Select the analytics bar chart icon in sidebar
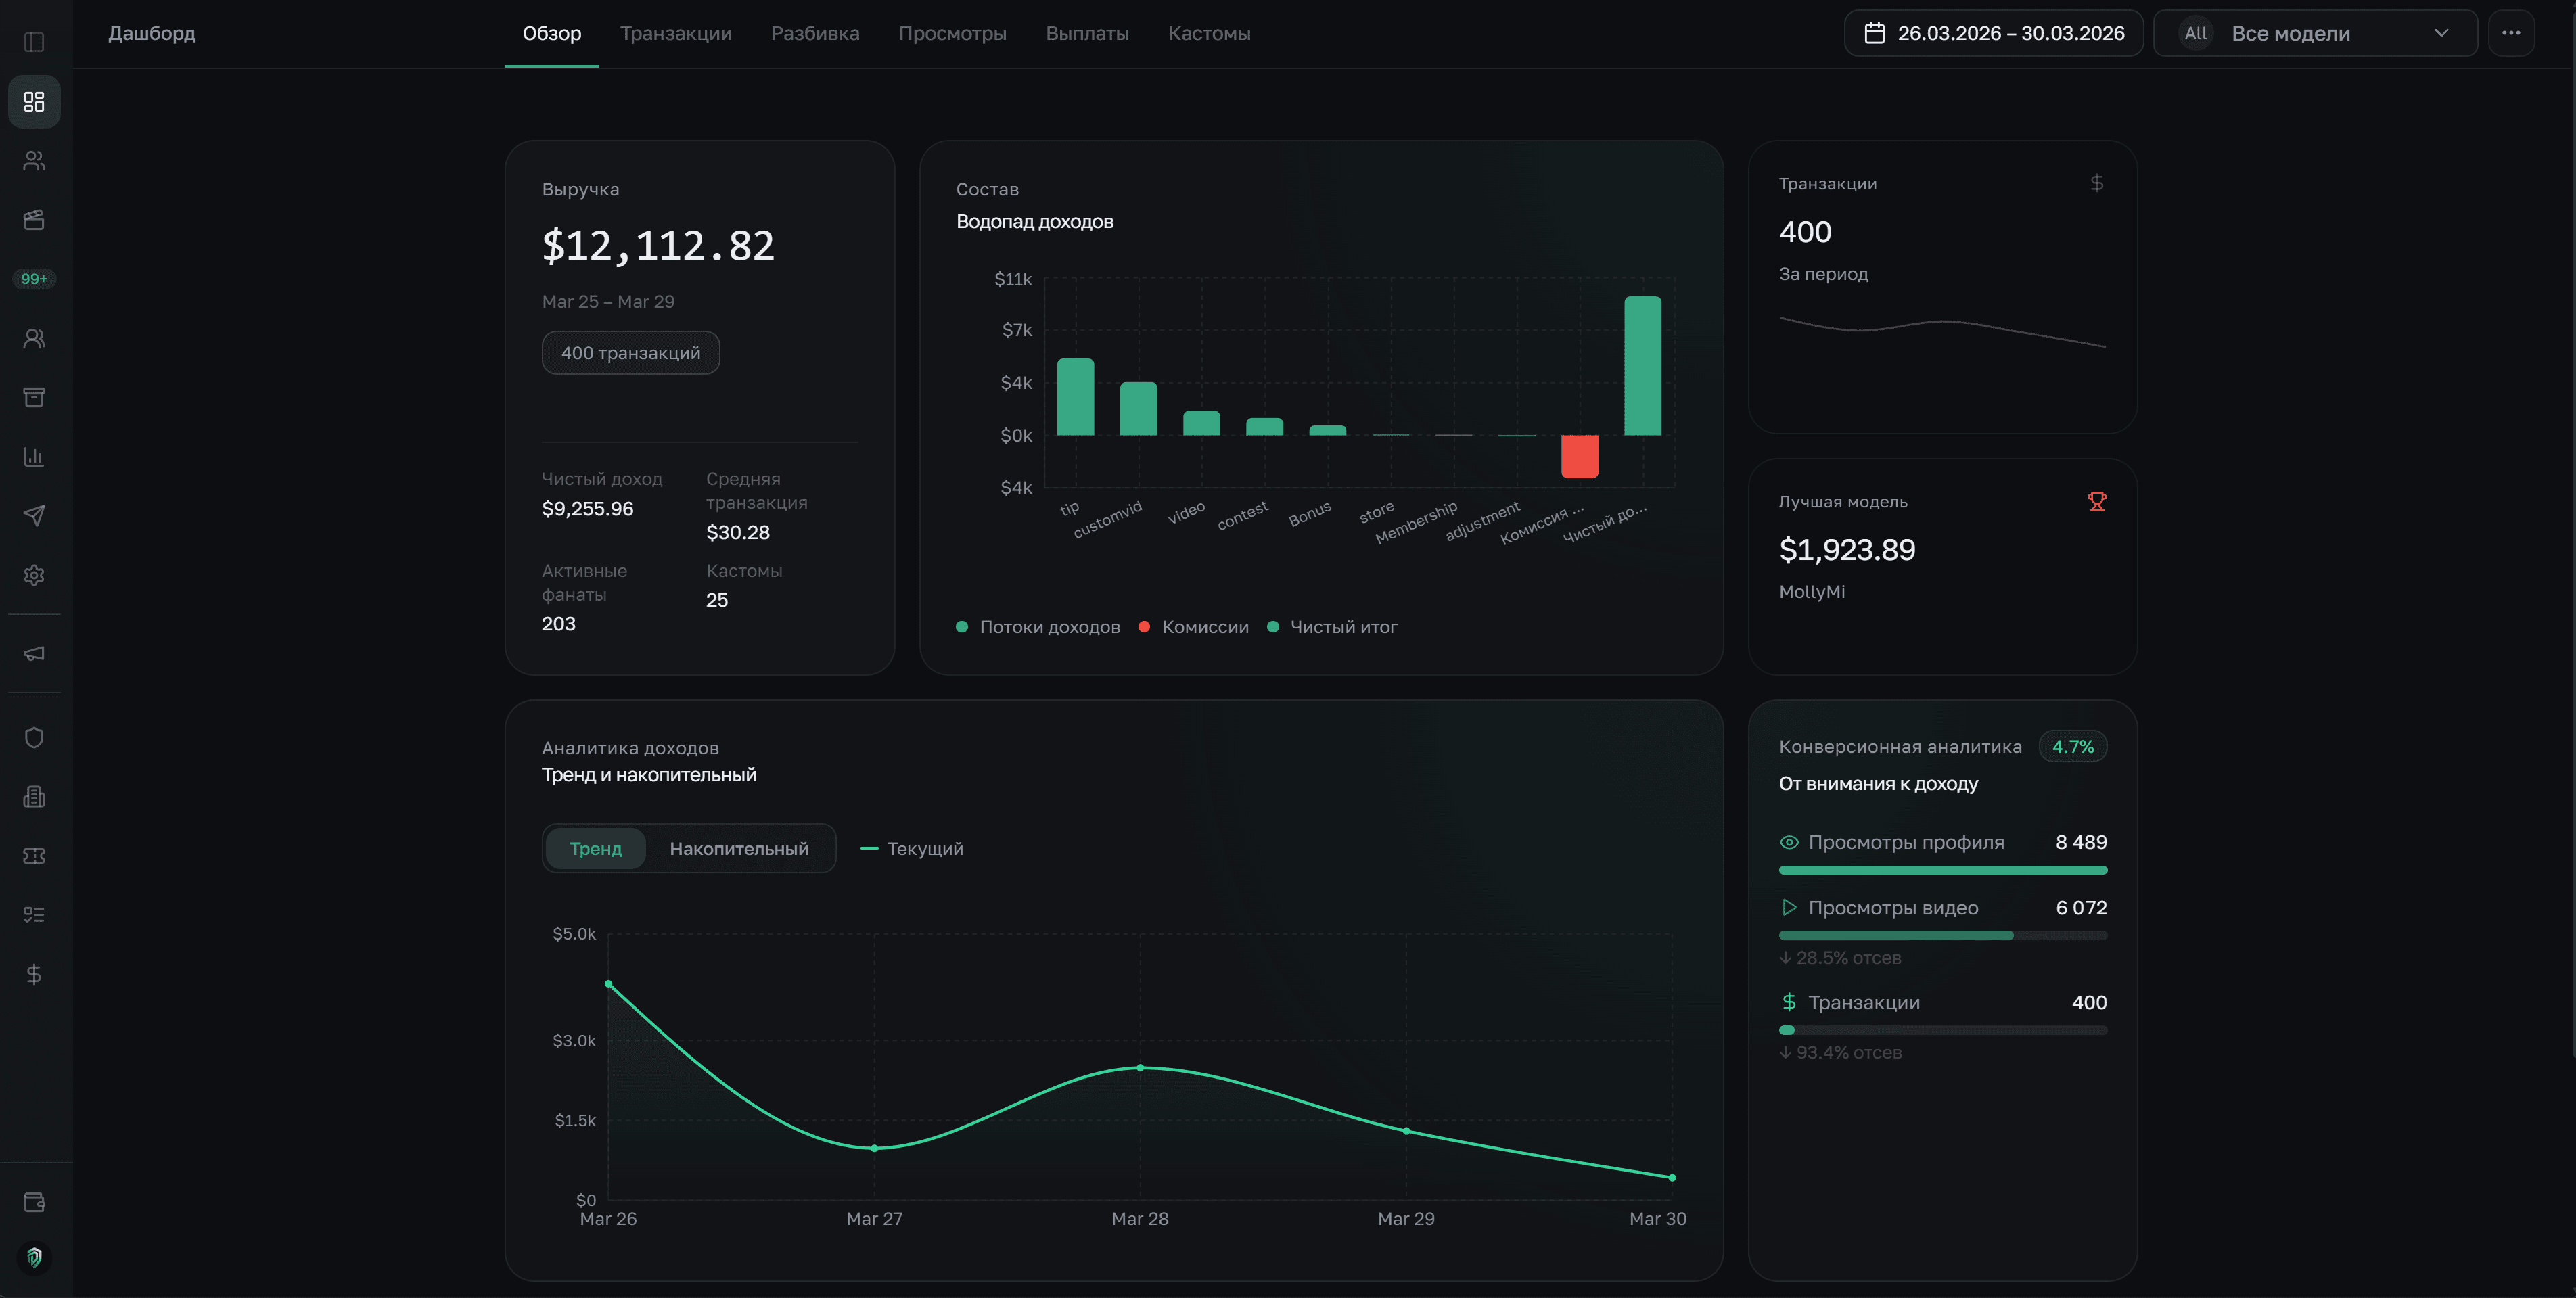Screen dimensions: 2576x1298 (x=34, y=456)
